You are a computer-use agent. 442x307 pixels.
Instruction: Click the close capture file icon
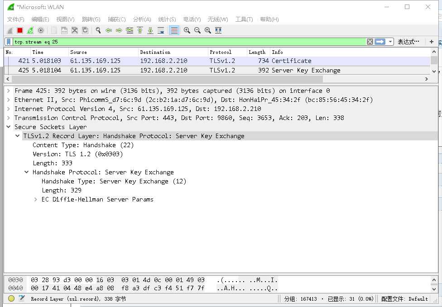point(75,30)
